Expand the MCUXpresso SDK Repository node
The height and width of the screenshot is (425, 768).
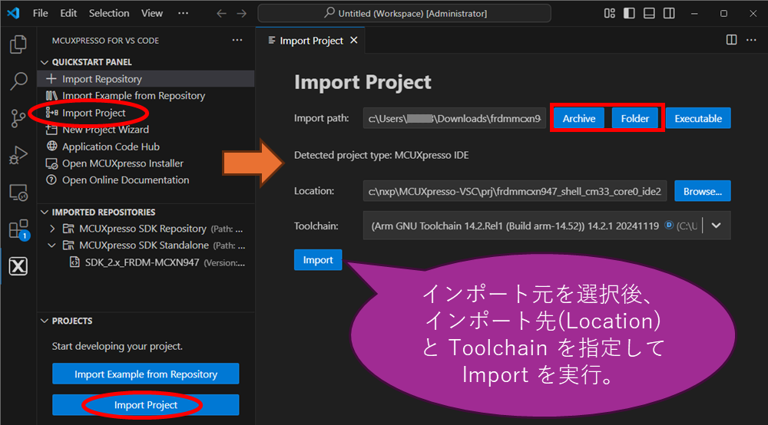point(52,229)
